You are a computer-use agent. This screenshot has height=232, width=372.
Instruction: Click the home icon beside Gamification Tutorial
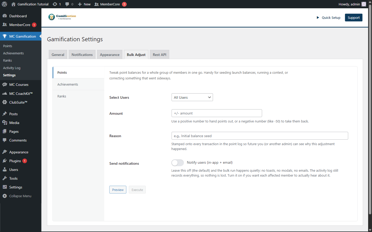pos(13,4)
